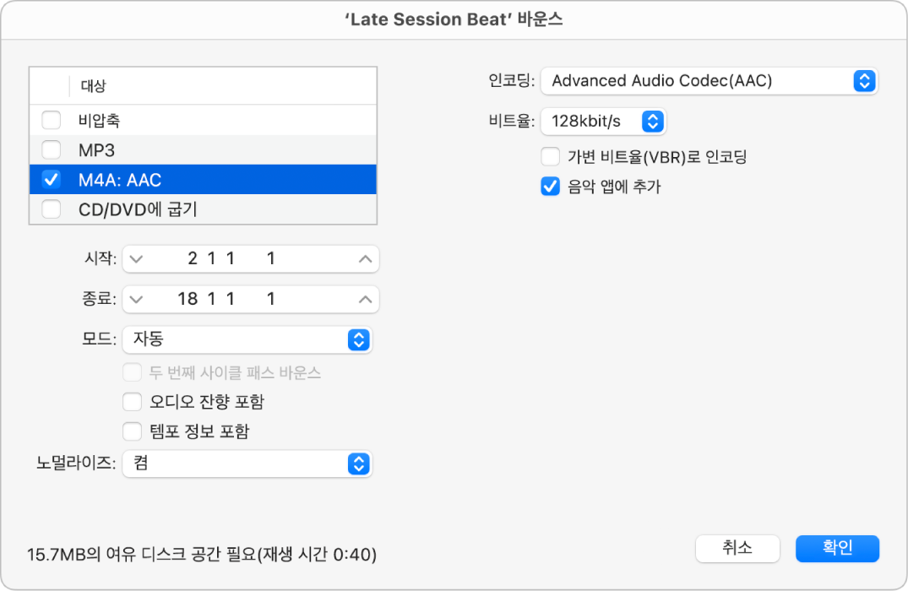The height and width of the screenshot is (591, 908).
Task: Select the MP3 row in destination list
Action: [211, 150]
